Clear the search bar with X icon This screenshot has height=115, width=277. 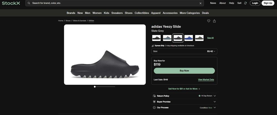pos(201,3)
